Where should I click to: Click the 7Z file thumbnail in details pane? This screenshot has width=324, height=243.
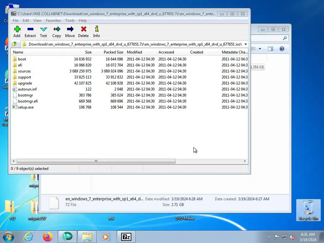pos(54,203)
